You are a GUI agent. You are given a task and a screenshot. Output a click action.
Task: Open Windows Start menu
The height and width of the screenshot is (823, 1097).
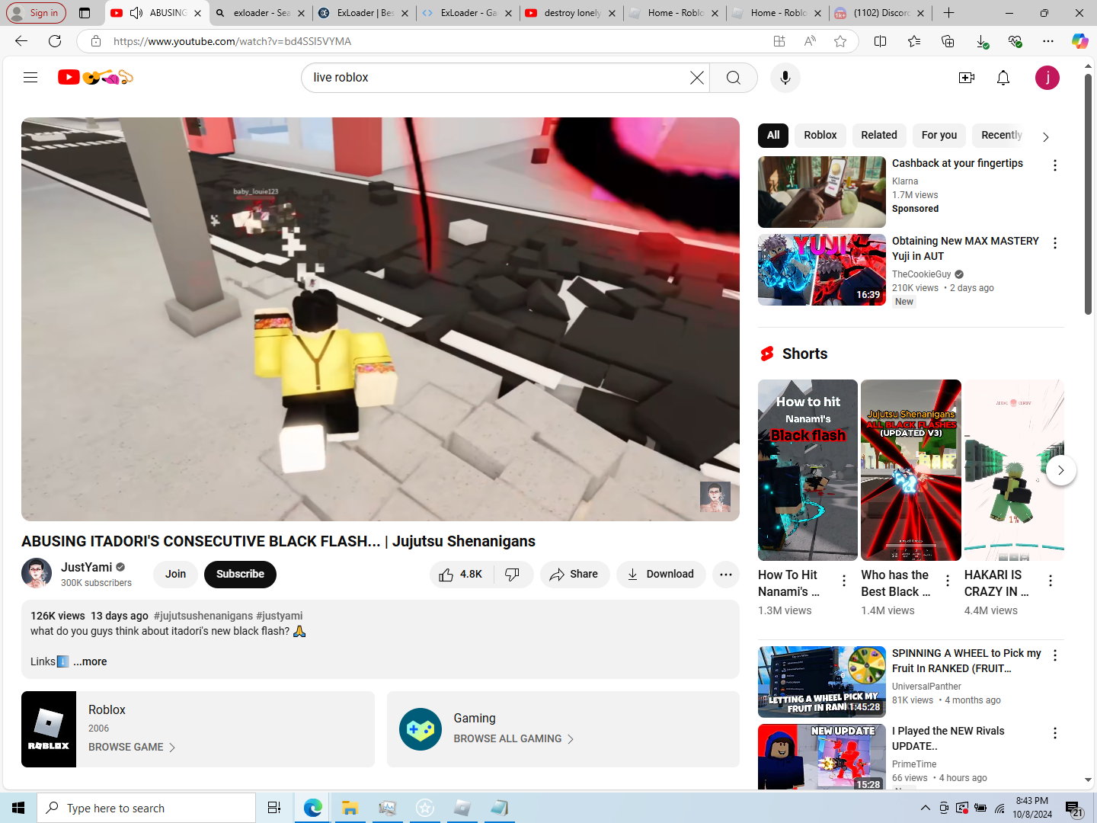click(18, 808)
